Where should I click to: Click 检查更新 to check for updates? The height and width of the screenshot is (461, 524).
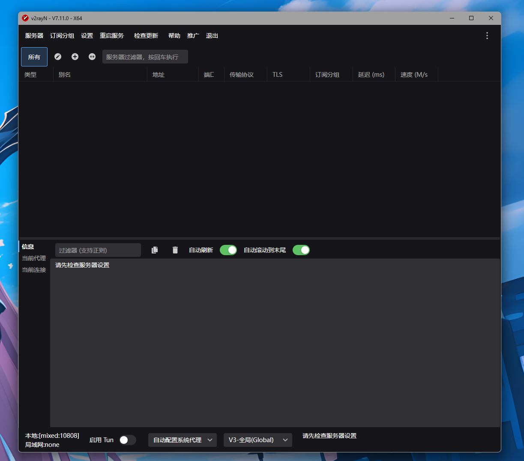pos(146,36)
